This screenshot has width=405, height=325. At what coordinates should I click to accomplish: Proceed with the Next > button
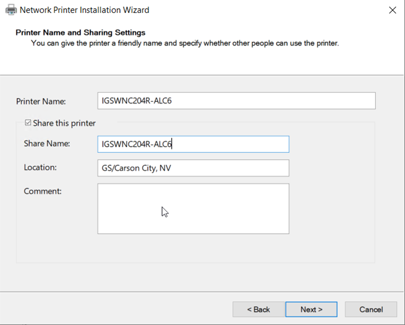(311, 309)
